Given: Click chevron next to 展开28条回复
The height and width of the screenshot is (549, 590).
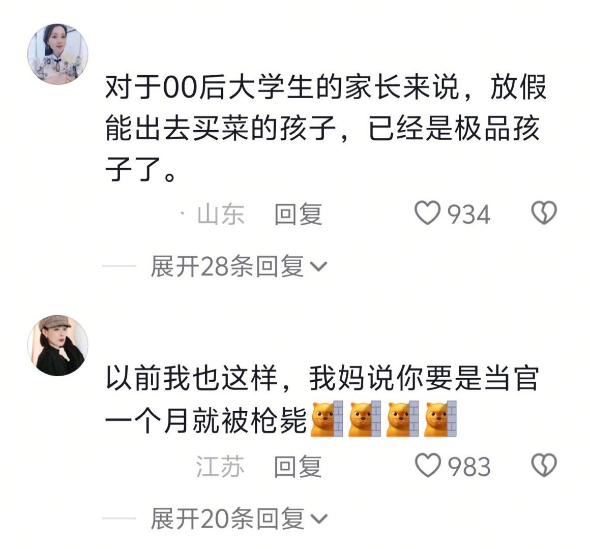Looking at the screenshot, I should (x=319, y=266).
